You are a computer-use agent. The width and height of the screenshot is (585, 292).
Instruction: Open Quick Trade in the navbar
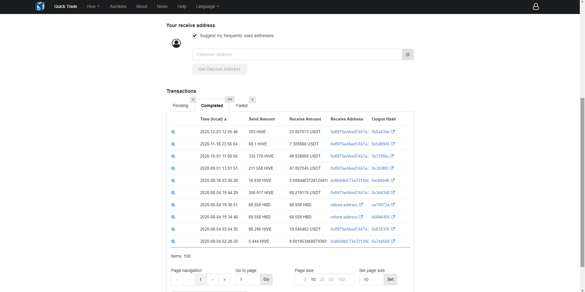point(66,6)
